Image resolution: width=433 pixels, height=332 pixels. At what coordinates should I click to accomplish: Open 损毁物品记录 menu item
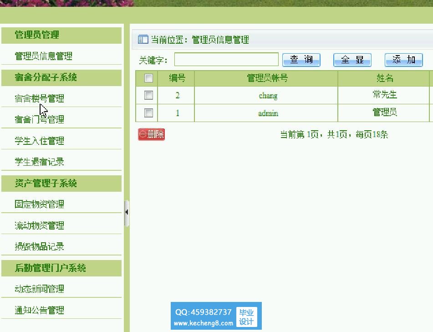pos(39,246)
